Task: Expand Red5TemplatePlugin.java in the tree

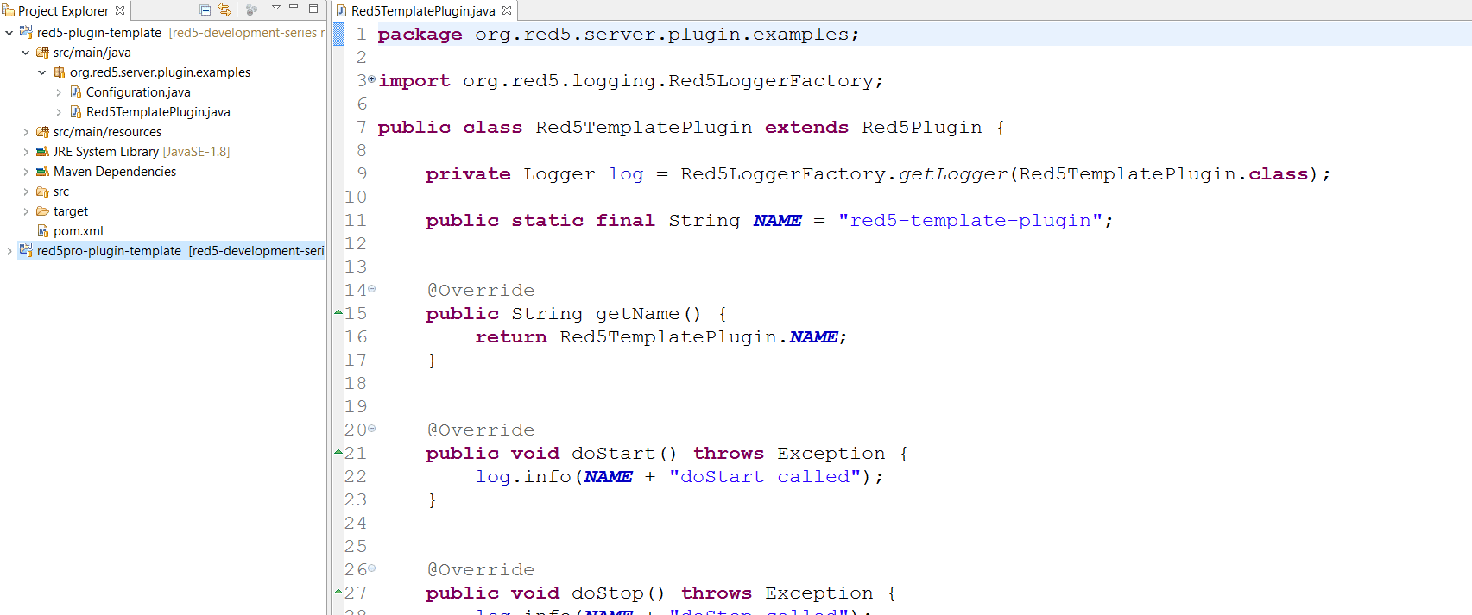Action: pyautogui.click(x=59, y=112)
